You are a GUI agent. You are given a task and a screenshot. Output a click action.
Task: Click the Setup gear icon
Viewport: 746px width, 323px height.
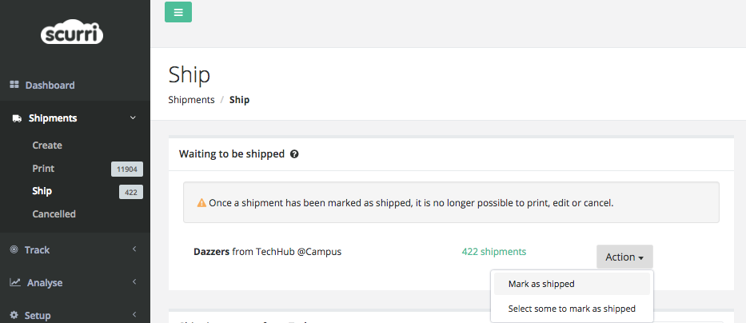point(14,315)
